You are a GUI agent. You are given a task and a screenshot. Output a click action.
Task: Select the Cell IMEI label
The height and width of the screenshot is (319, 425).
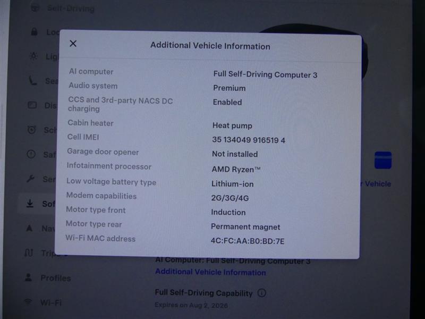coord(83,137)
